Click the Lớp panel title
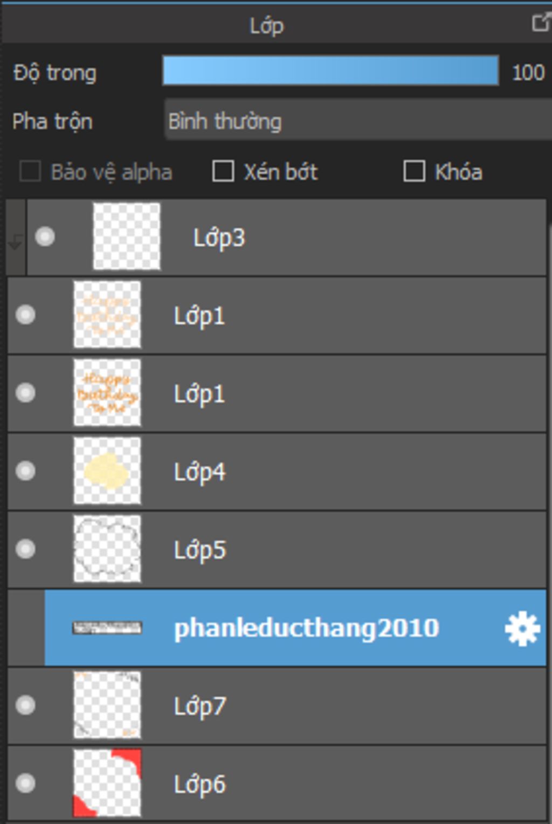The width and height of the screenshot is (552, 824). 267,25
